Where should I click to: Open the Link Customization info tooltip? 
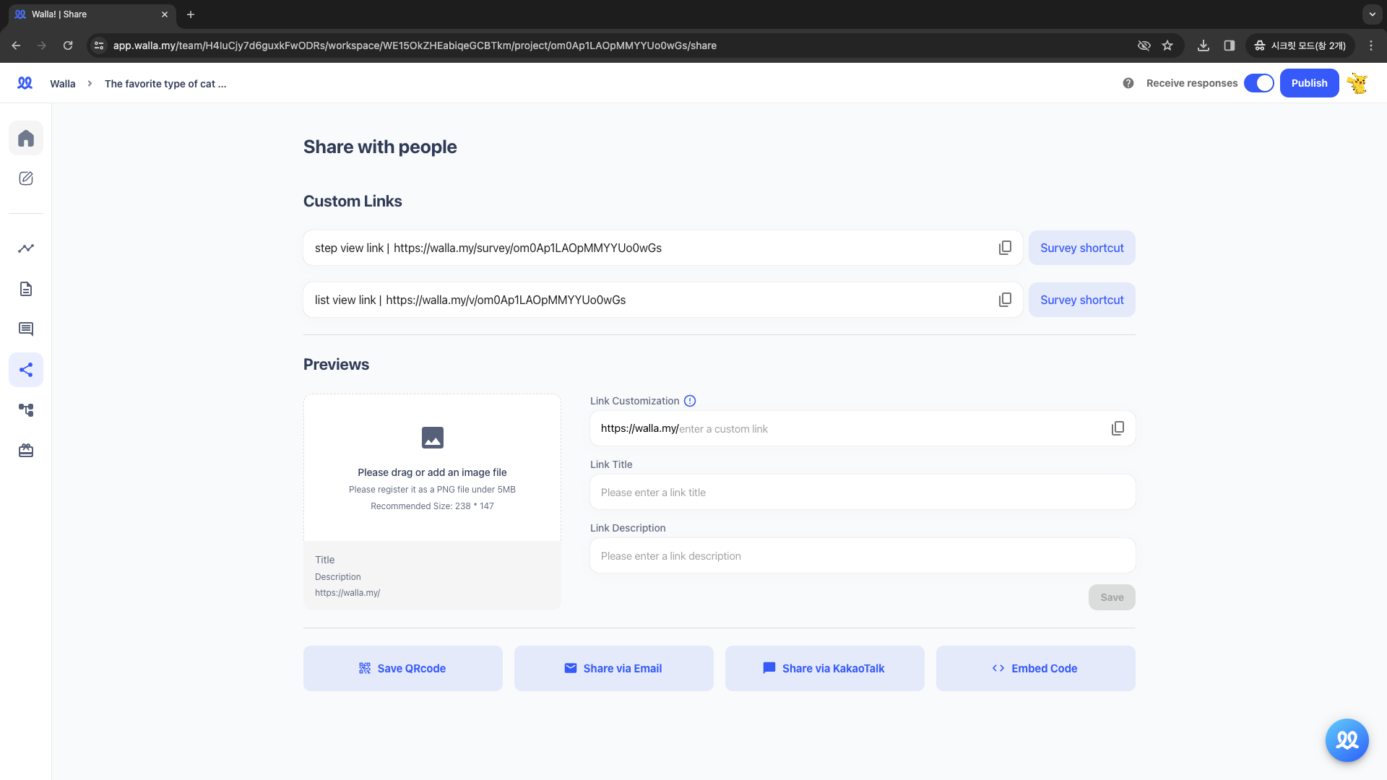(690, 401)
